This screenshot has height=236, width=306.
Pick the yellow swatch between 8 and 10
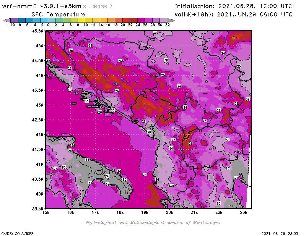pos(81,21)
